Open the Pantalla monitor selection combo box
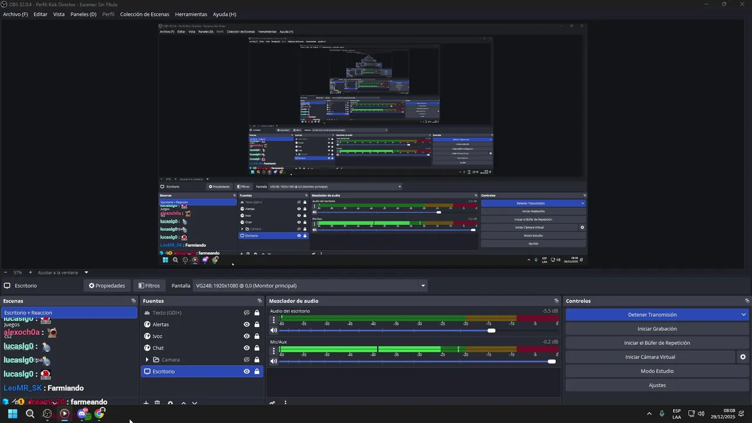The height and width of the screenshot is (423, 752). 310,286
